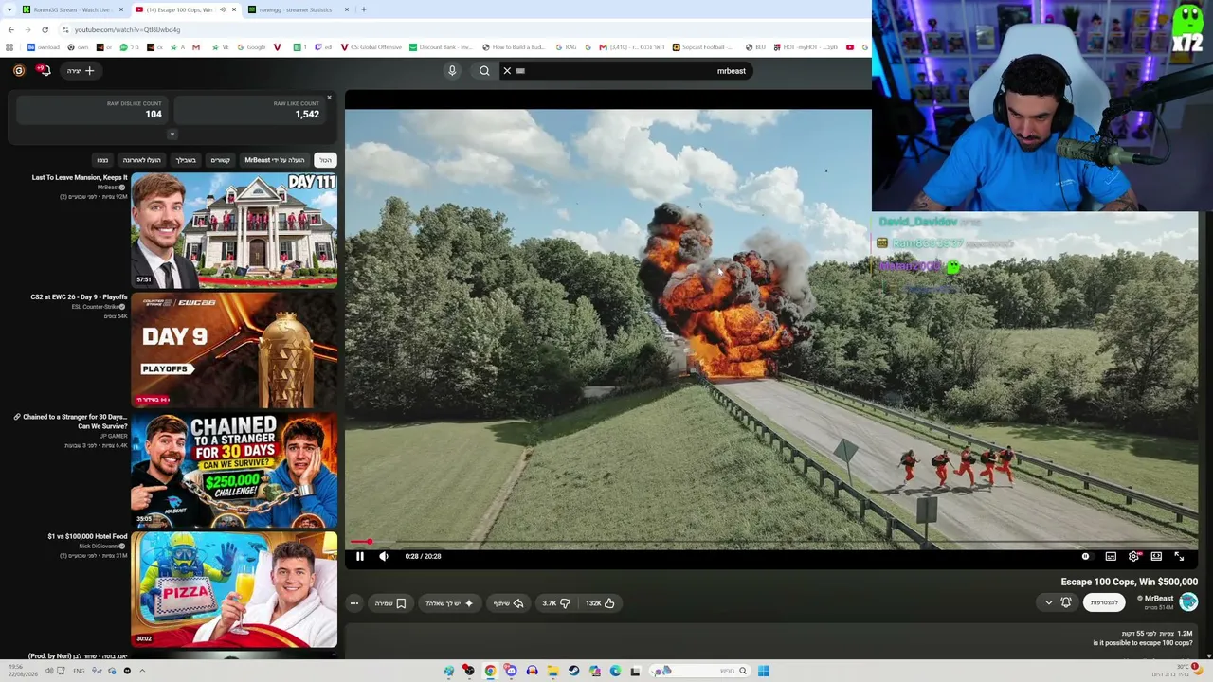Select the first chip beside the dislike panel

point(325,160)
